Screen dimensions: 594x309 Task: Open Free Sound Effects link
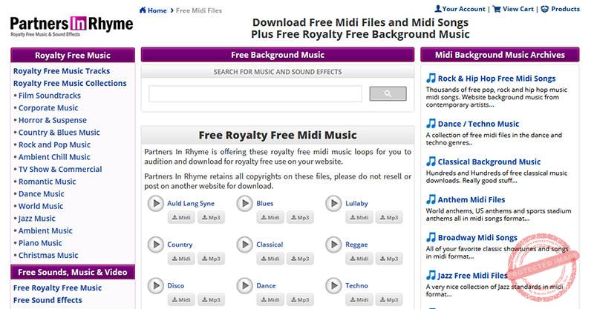tap(48, 300)
